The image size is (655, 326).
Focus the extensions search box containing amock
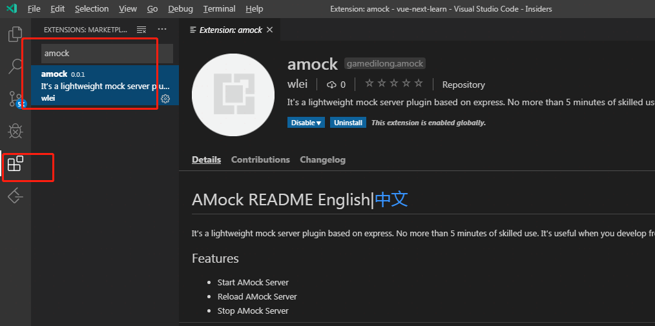coord(107,54)
